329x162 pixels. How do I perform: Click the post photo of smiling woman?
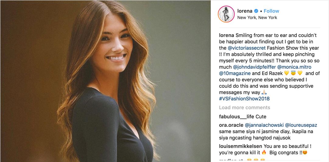[x=105, y=81]
